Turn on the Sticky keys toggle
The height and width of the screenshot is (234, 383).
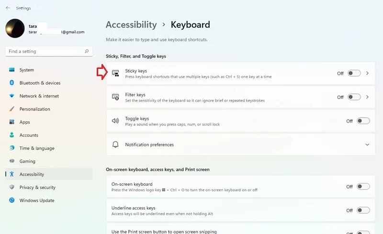354,73
